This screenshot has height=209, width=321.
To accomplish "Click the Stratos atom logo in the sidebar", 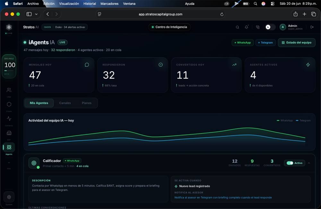I will click(x=9, y=27).
